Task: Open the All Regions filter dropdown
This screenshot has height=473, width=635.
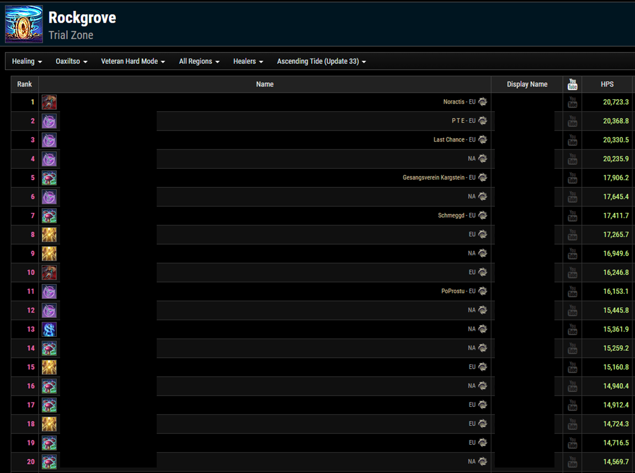Action: point(199,62)
